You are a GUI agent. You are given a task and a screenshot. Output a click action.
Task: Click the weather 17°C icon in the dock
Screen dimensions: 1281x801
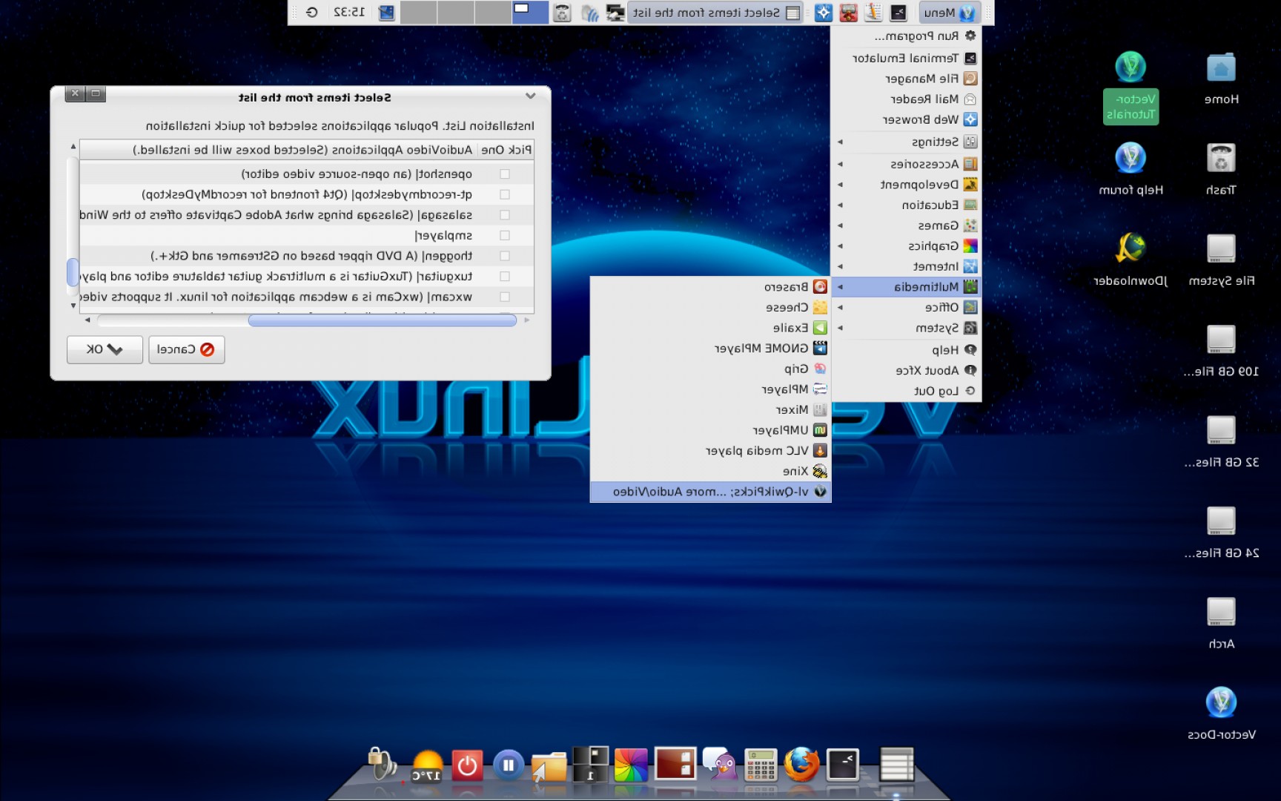(x=428, y=764)
